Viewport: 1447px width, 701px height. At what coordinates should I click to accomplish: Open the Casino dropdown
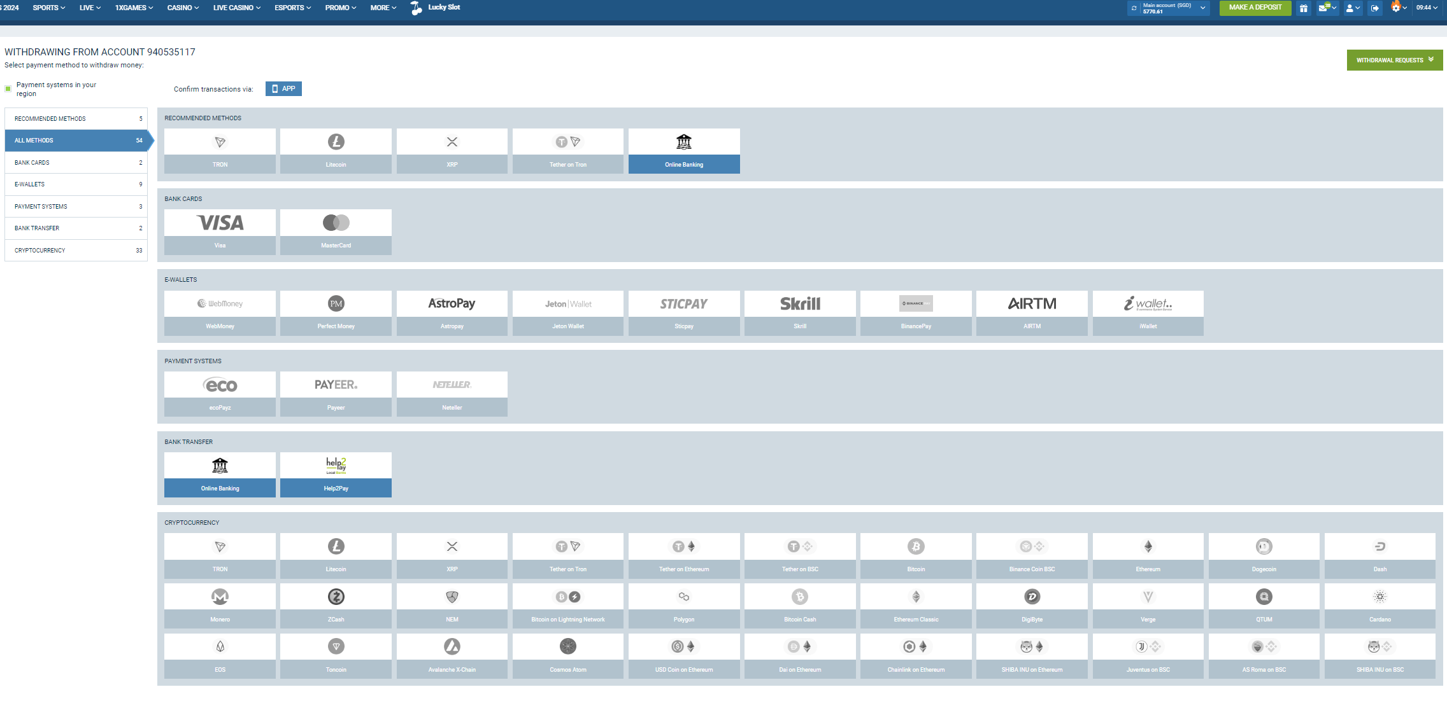click(x=183, y=8)
